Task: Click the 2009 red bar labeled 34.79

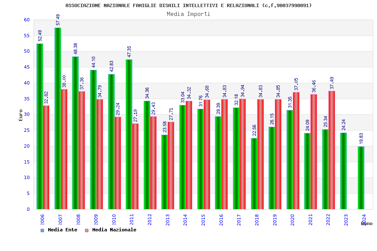Action: (x=100, y=154)
